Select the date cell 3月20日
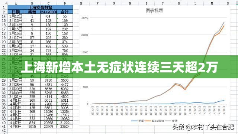The image size is (238, 134). 16,50
